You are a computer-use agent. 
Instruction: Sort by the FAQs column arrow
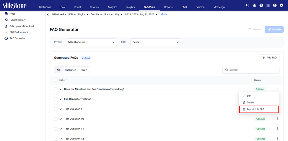pos(66,80)
